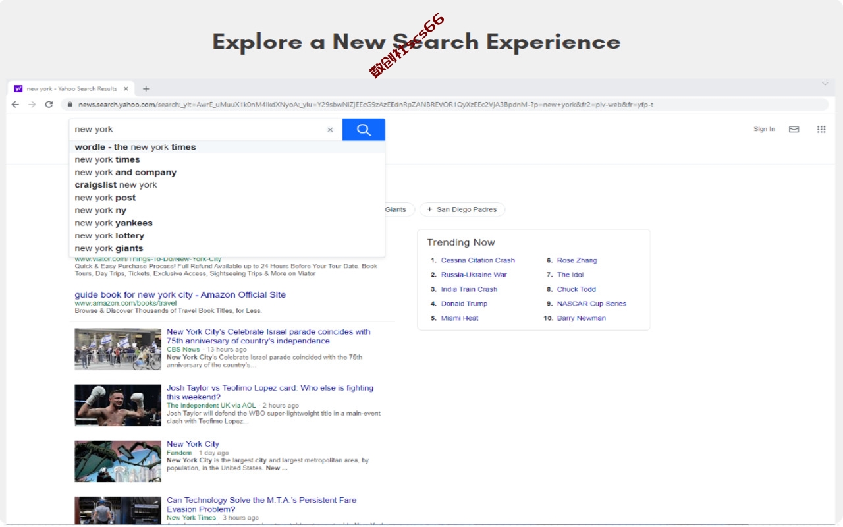843x527 pixels.
Task: Click the Sign In link
Action: [764, 129]
